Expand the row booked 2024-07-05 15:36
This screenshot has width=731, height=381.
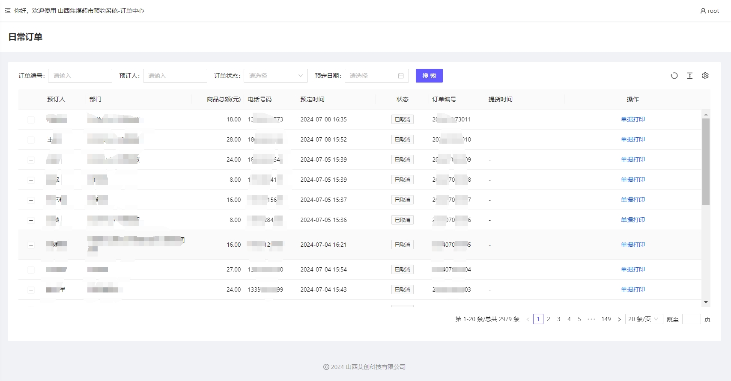coord(31,220)
